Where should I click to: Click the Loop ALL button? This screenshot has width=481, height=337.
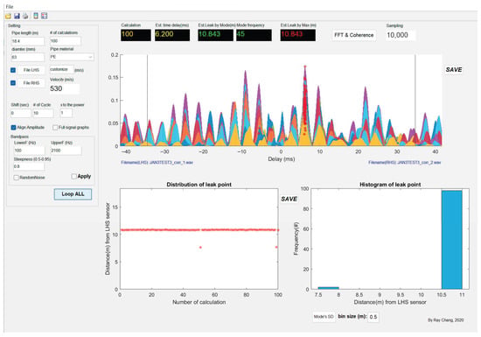point(73,194)
